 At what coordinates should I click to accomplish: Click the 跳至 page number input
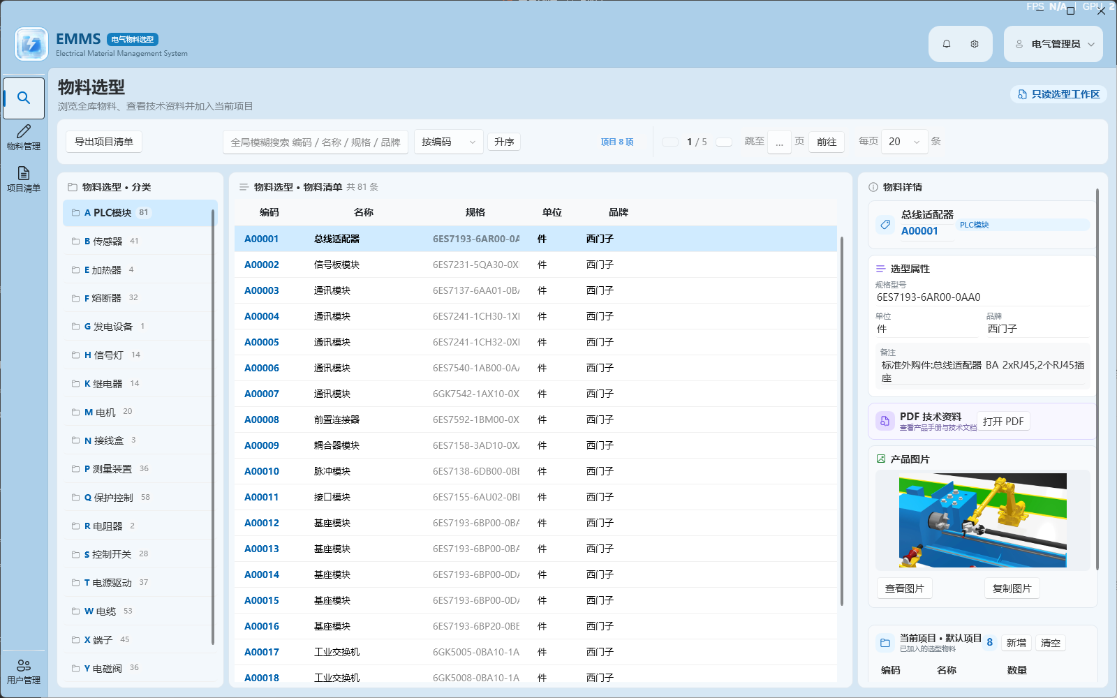(779, 142)
